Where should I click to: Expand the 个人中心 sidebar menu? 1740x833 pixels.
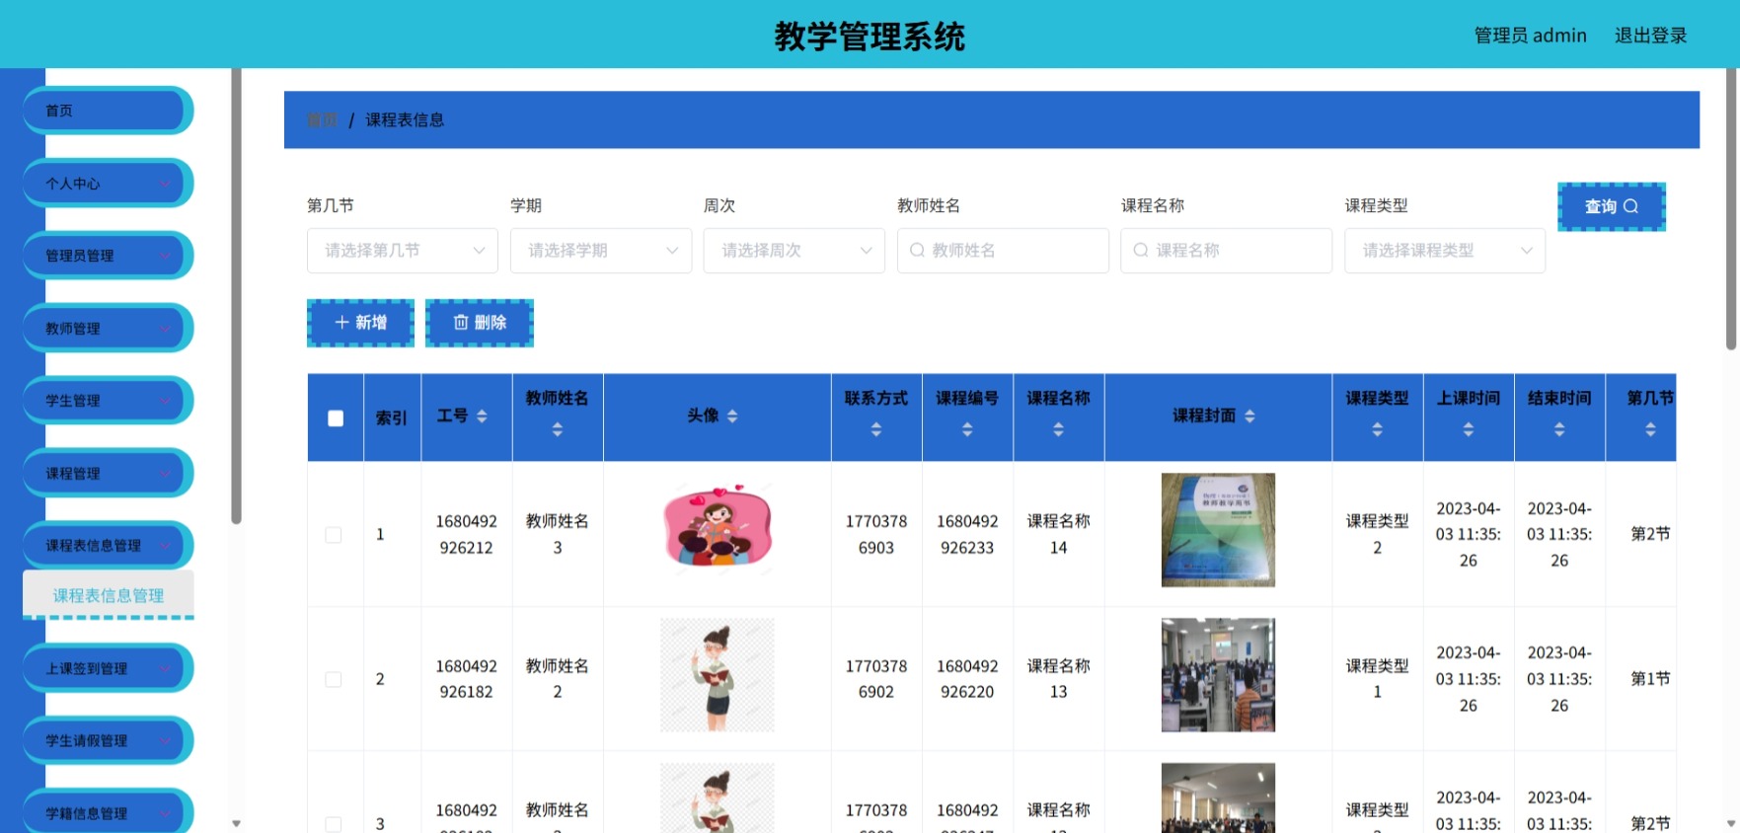(108, 184)
